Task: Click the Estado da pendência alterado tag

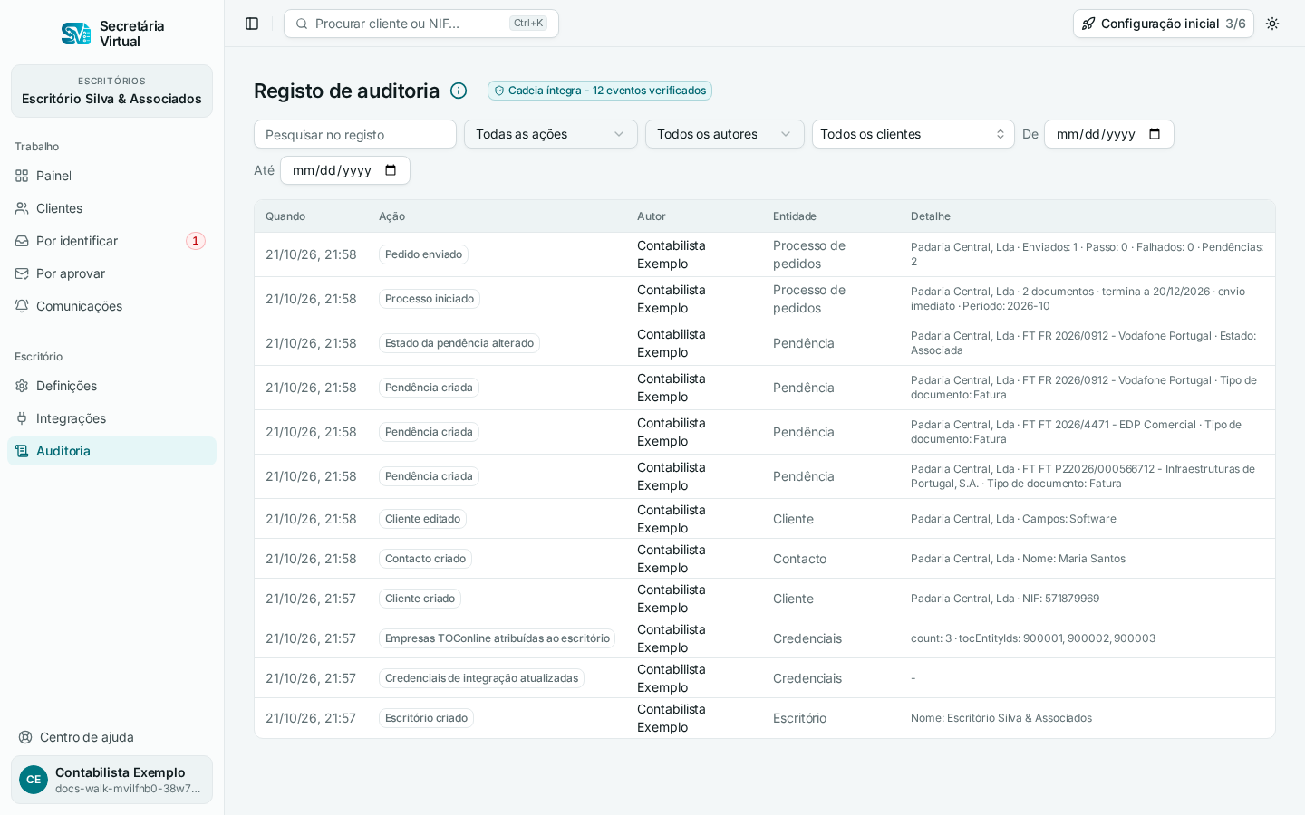Action: coord(459,343)
